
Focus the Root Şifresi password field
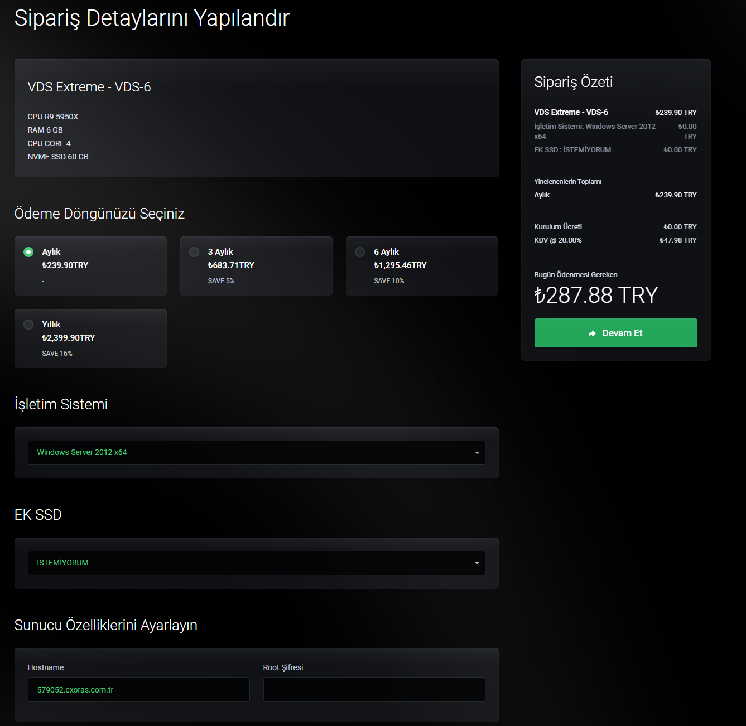[374, 690]
